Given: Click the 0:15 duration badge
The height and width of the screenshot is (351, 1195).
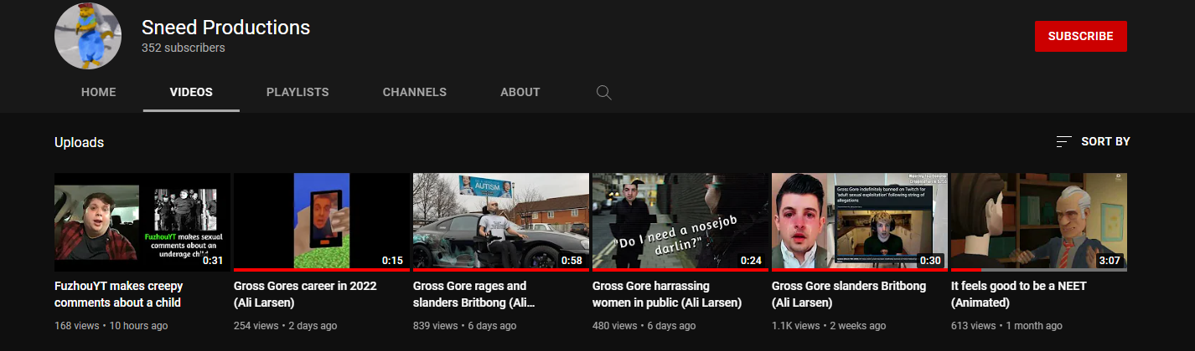Looking at the screenshot, I should coord(392,260).
